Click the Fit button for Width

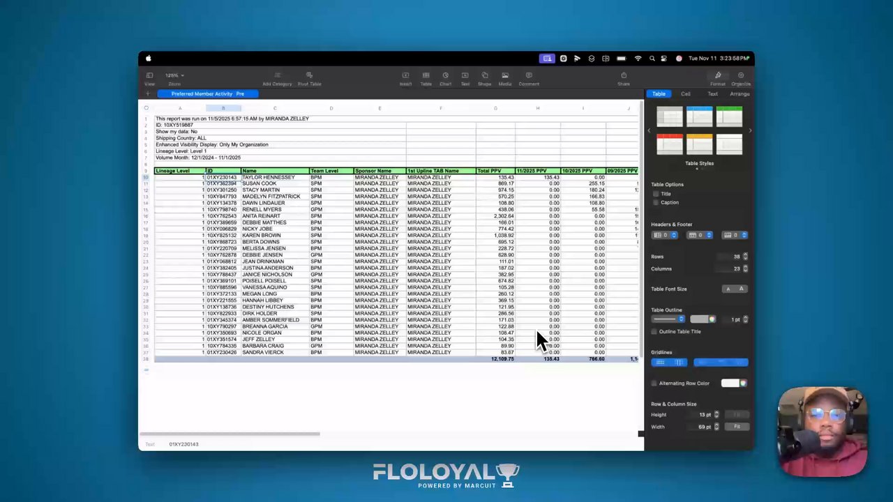tap(737, 427)
